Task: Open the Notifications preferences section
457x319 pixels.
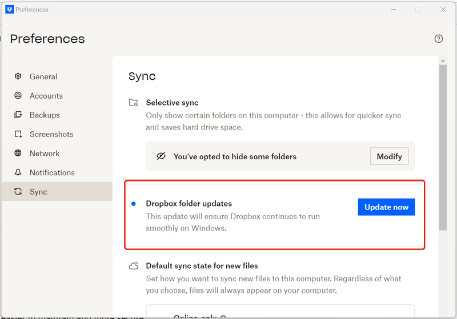Action: point(51,172)
